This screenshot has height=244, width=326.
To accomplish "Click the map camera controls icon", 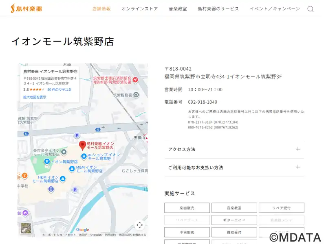I will [x=139, y=225].
